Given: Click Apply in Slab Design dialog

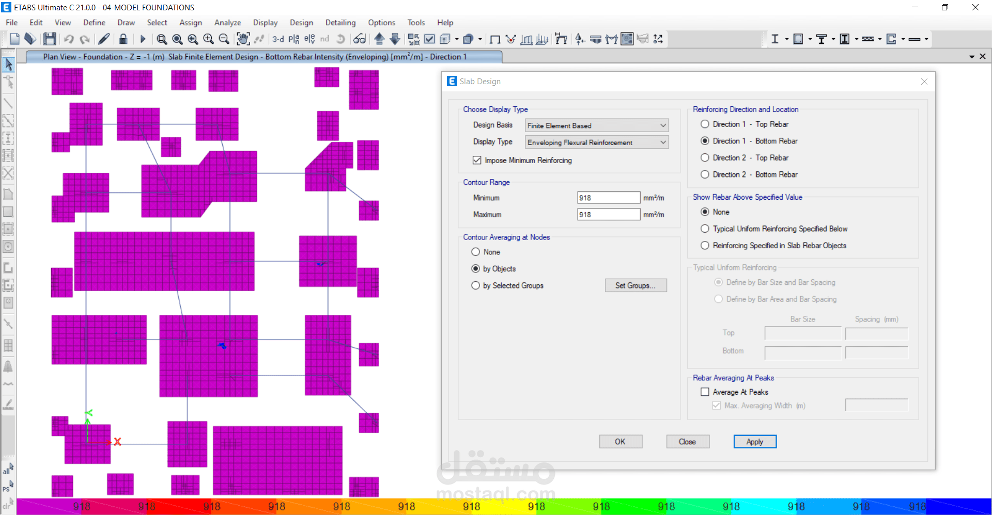Looking at the screenshot, I should [755, 442].
